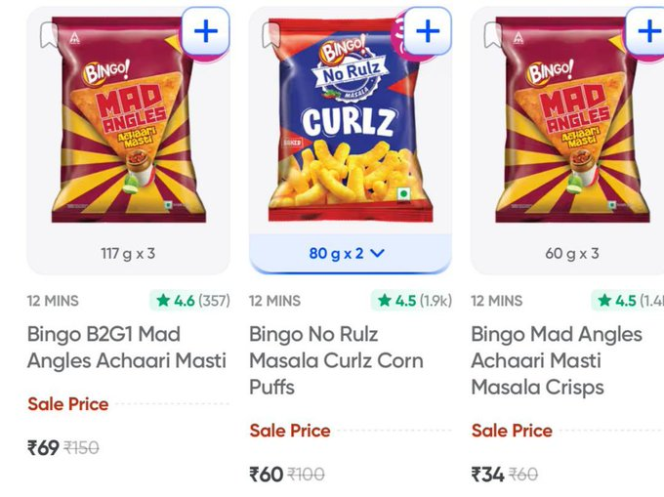Image resolution: width=664 pixels, height=497 pixels.
Task: Open the 80 g x 2 size dropdown
Action: click(348, 253)
